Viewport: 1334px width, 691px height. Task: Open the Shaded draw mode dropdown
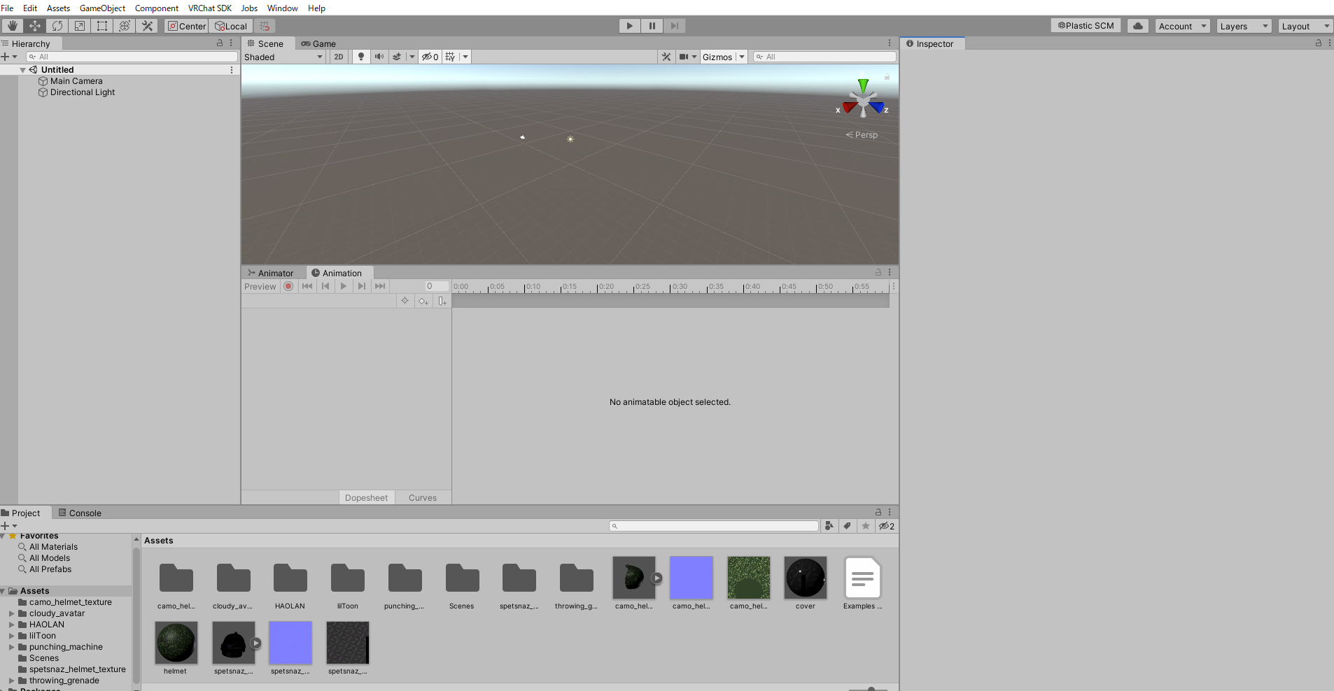coord(283,57)
